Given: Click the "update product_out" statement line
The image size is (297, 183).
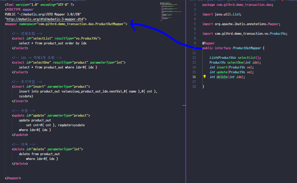Looking at the screenshot, I should (x=35, y=120).
